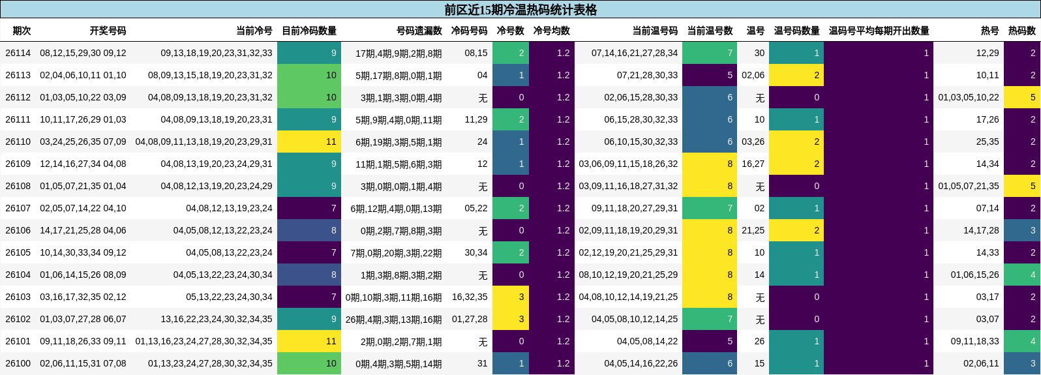1041x375 pixels.
Task: Click the table title 前区近15期冷温热码统计表格
Action: (x=520, y=10)
